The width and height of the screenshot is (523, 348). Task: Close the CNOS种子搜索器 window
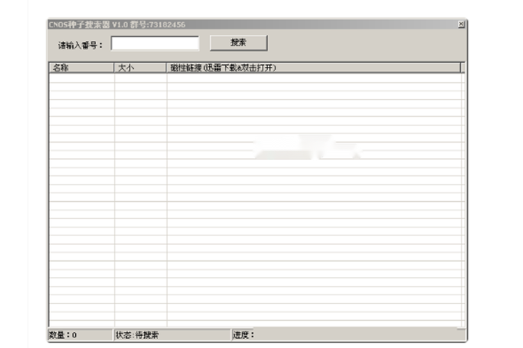(x=461, y=24)
